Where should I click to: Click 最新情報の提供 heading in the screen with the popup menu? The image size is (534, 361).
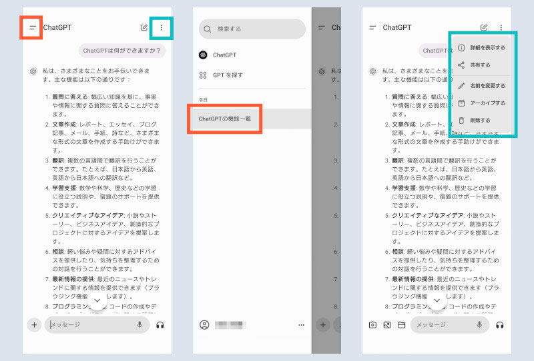tap(413, 279)
